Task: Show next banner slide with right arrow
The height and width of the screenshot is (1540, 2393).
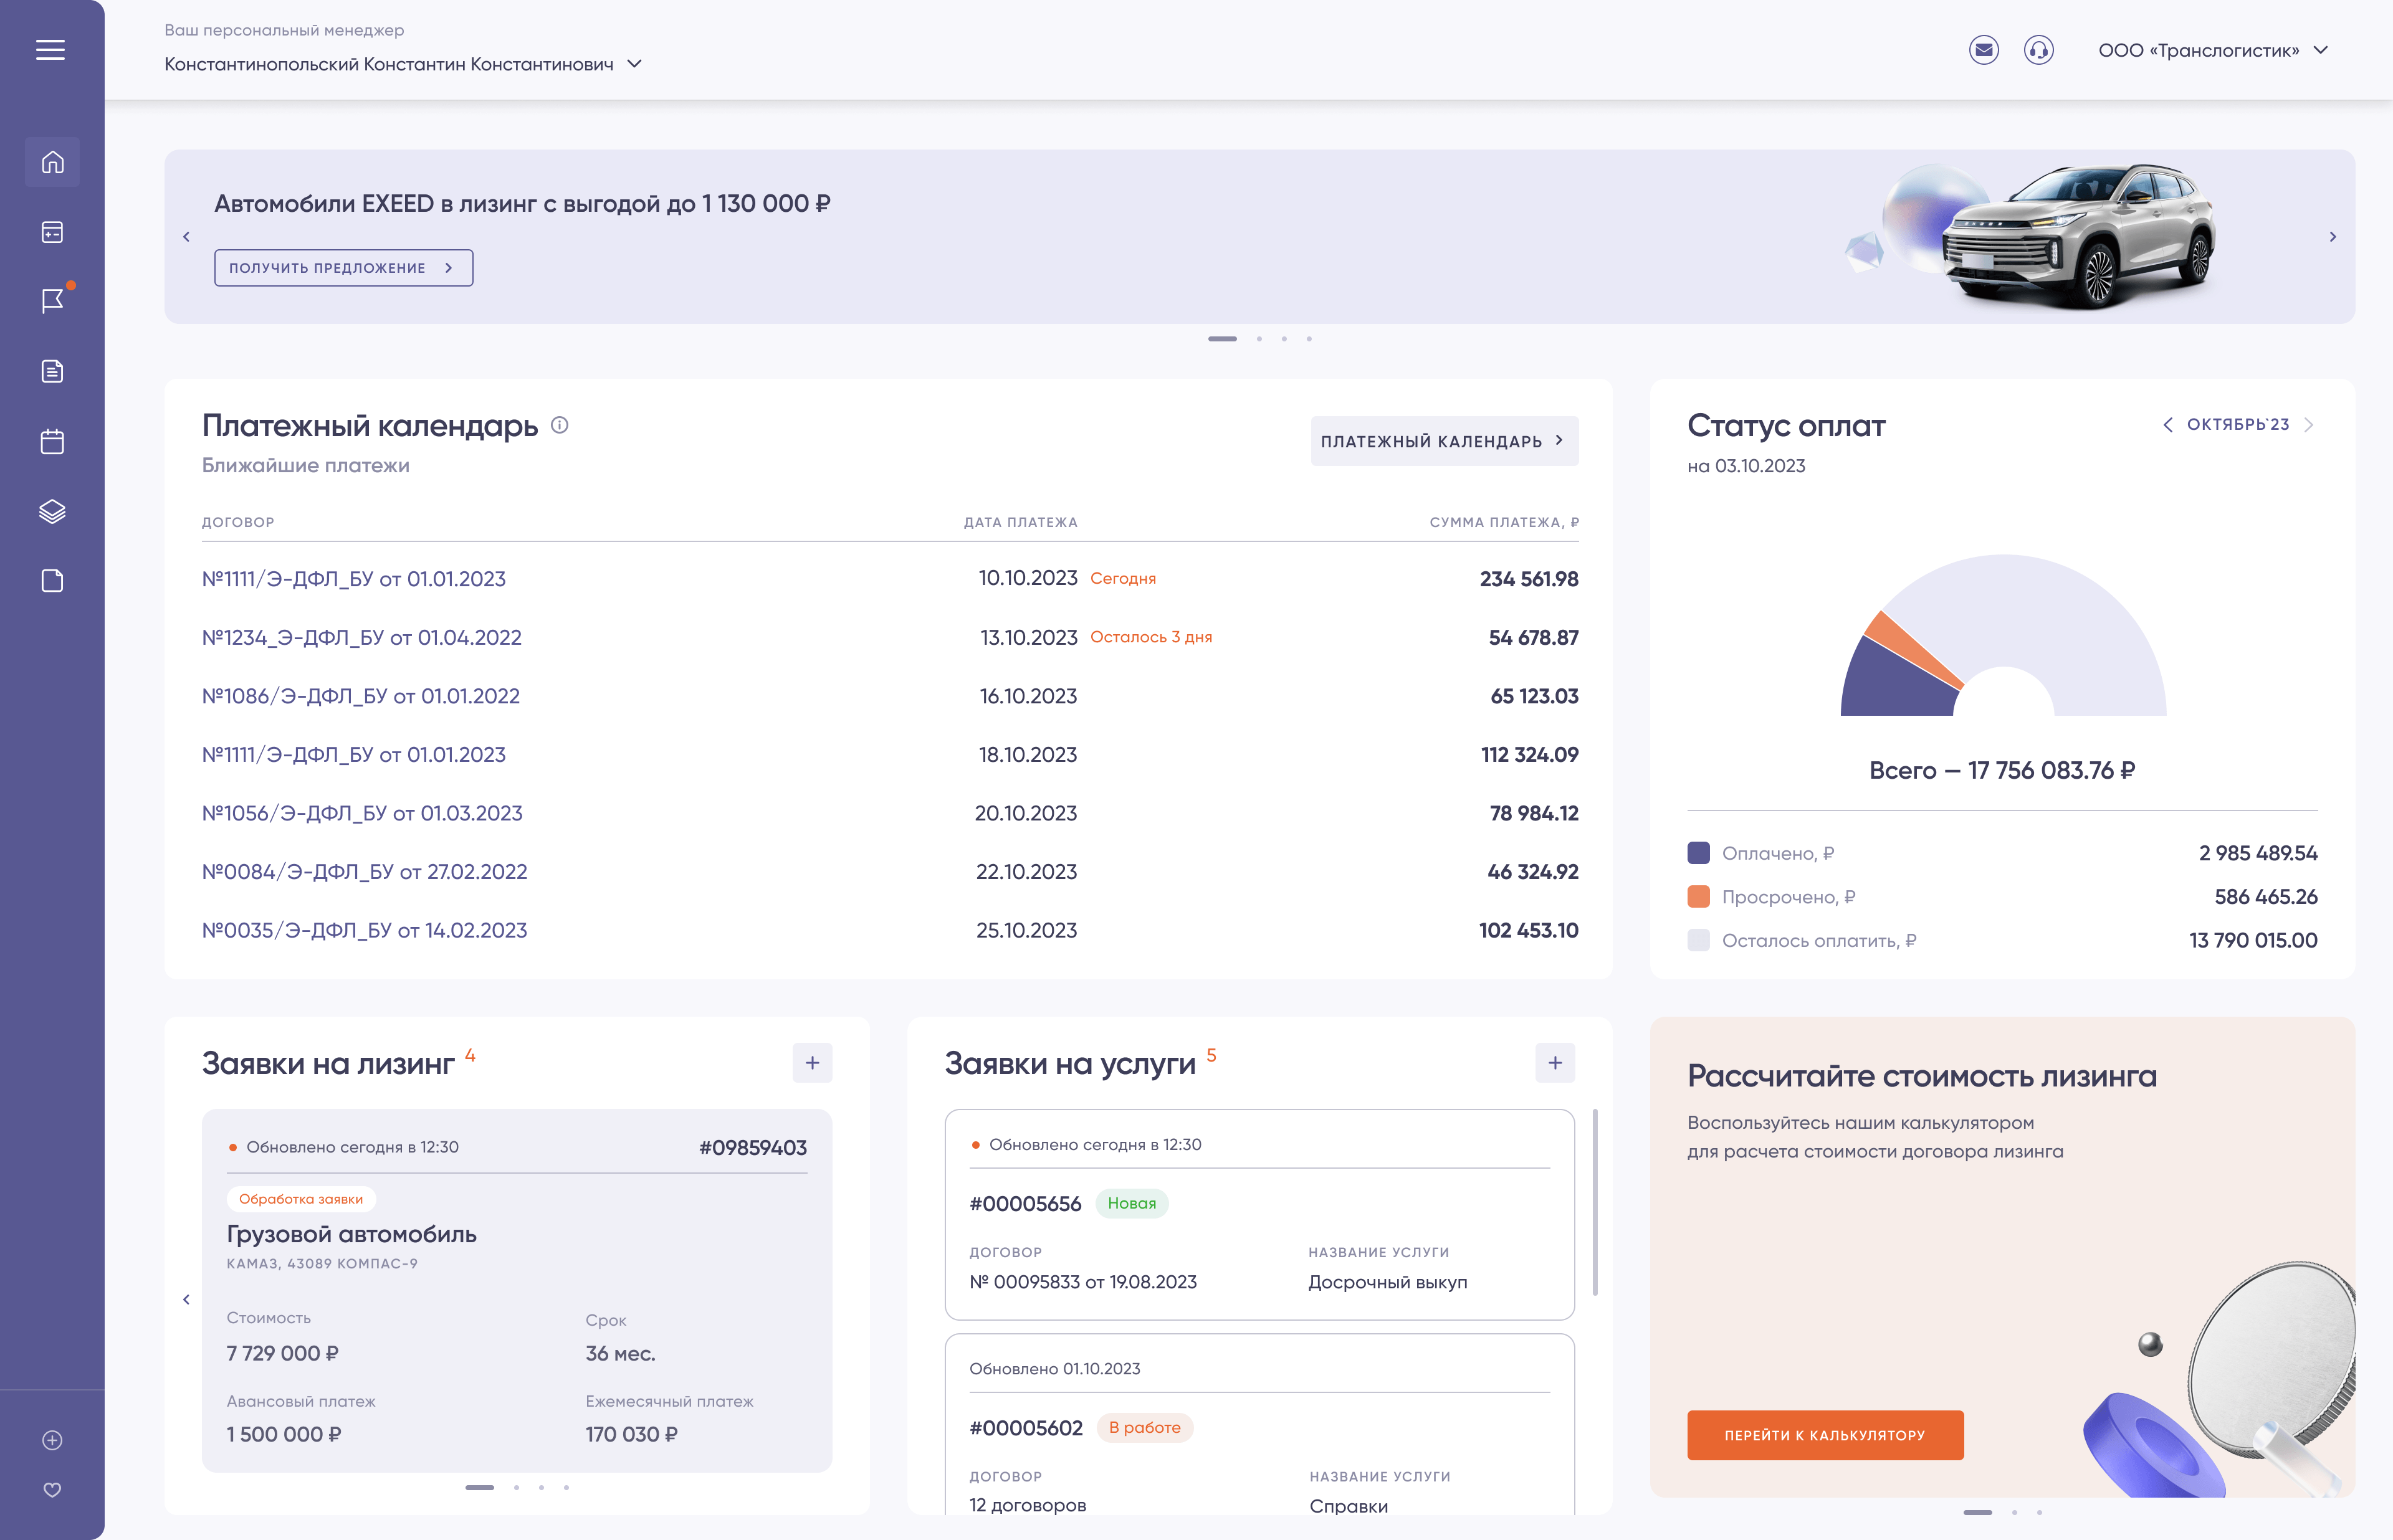Action: (2333, 237)
